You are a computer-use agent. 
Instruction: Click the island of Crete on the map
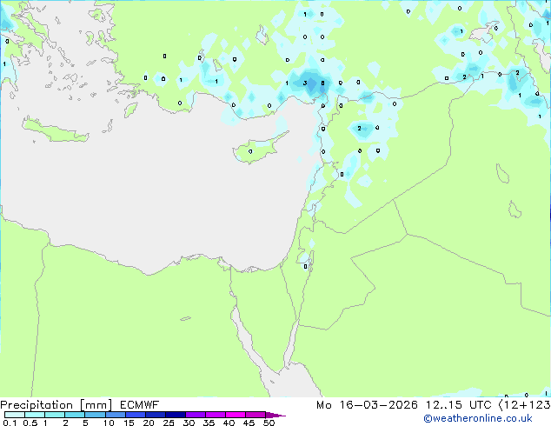(56, 130)
